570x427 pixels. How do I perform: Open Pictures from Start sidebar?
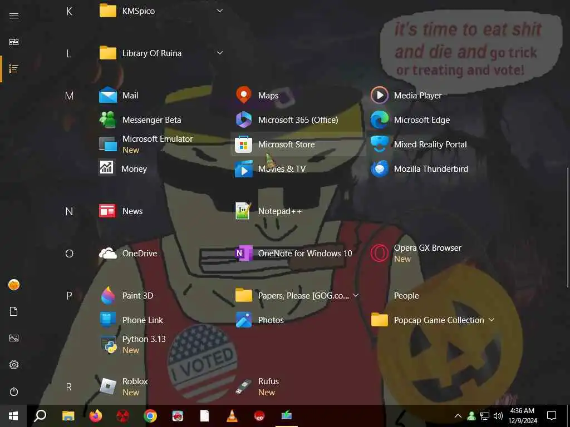(x=14, y=338)
